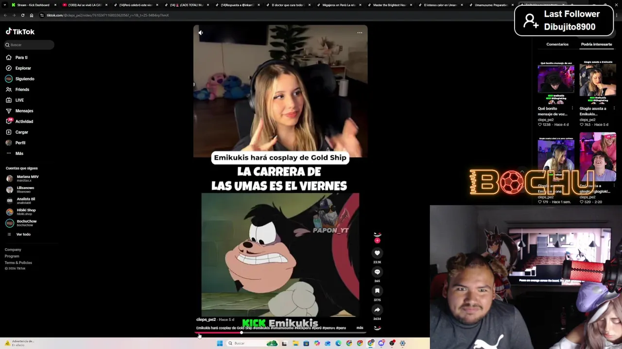
Task: Click the browser back arrow
Action: click(x=5, y=15)
